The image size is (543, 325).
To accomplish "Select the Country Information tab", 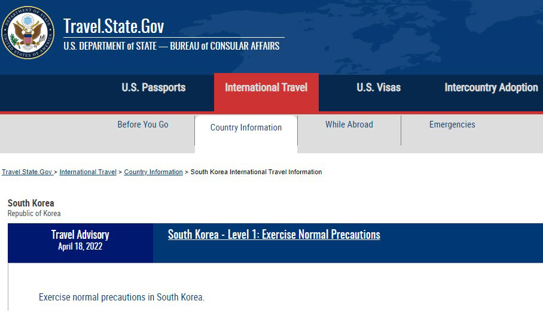I will pyautogui.click(x=246, y=133).
